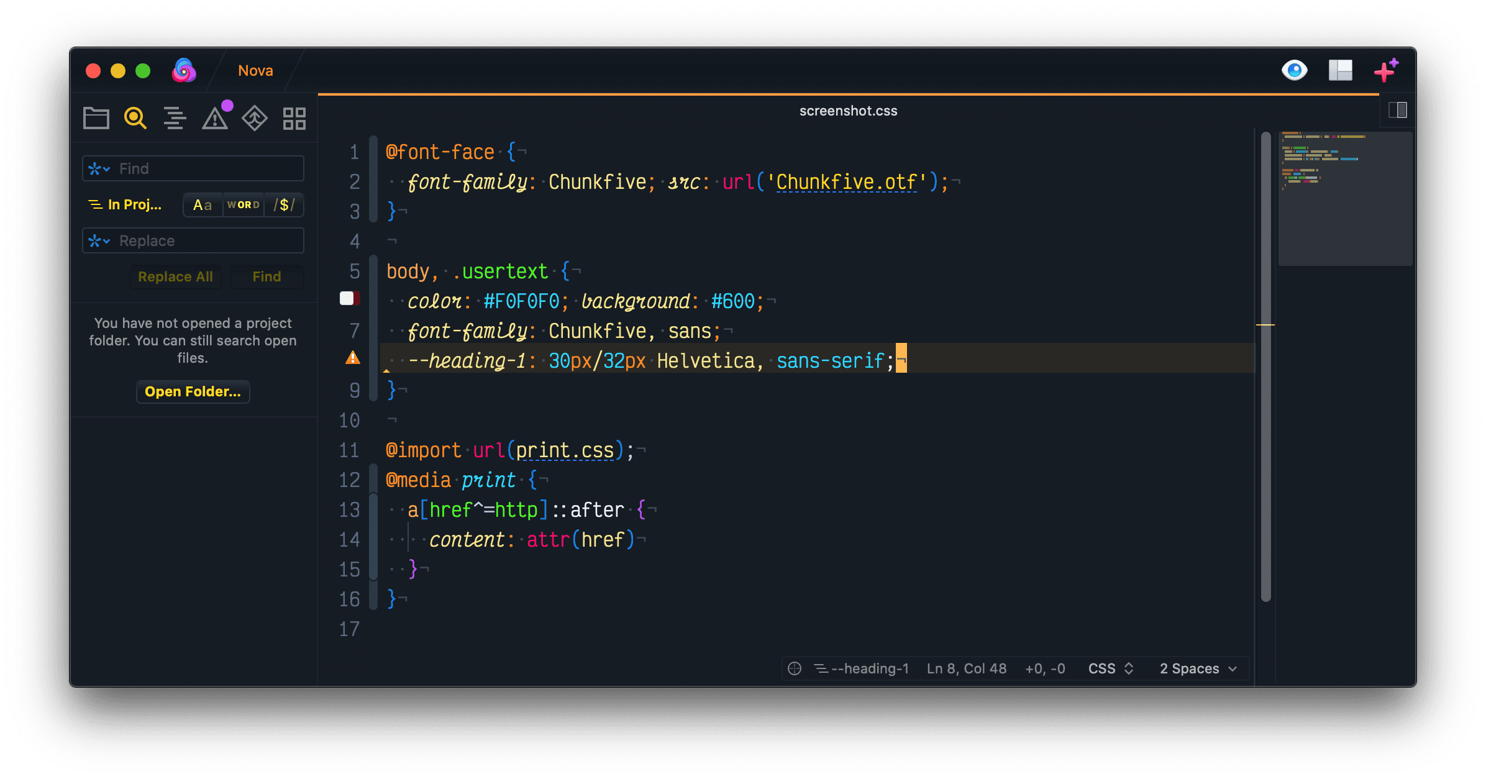Screen dimensions: 1486x779
Task: Open the Find field options asterisk dropdown
Action: tap(99, 168)
